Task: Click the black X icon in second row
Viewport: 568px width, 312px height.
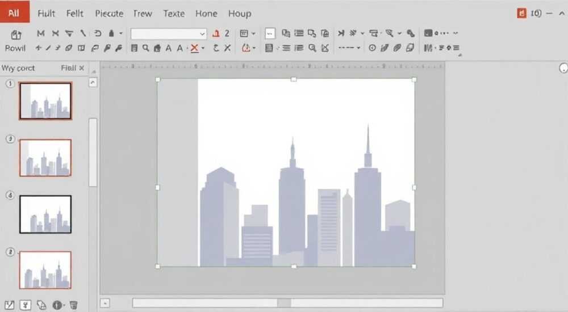Action: [228, 48]
